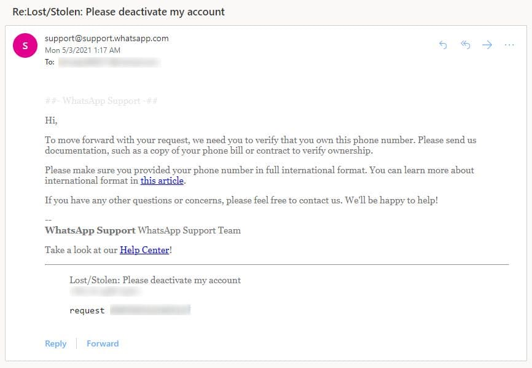
Task: Click quoted Lost/Stolen subject line below divider
Action: click(155, 280)
